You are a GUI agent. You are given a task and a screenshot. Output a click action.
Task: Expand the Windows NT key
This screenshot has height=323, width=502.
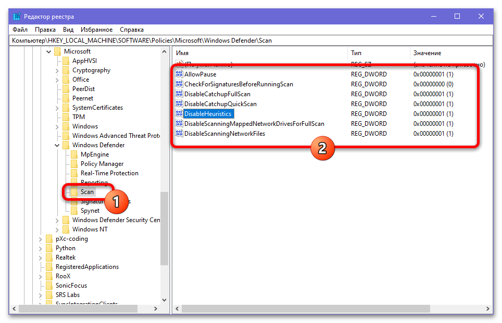point(57,229)
